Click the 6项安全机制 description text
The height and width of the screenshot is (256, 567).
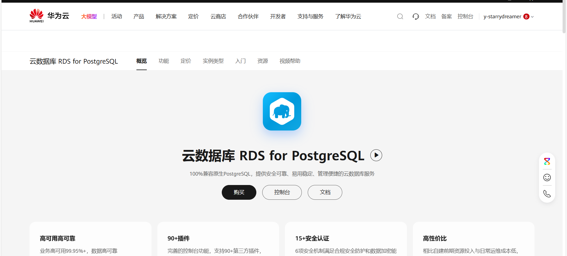[x=346, y=251]
